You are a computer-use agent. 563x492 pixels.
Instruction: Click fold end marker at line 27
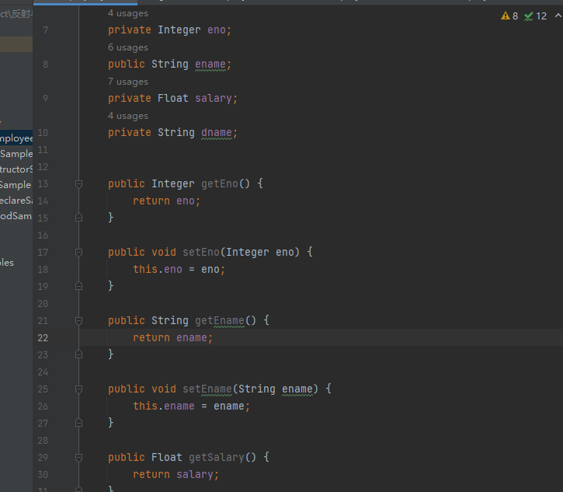click(x=78, y=424)
